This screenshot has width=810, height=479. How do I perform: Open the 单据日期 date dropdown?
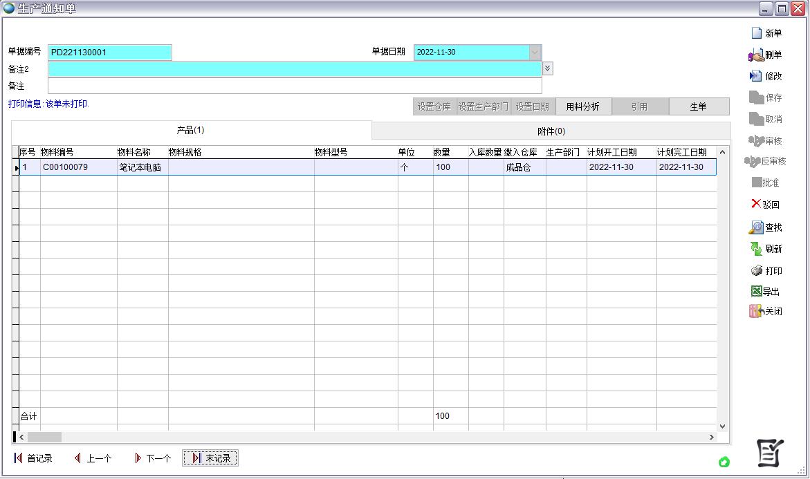tap(535, 53)
